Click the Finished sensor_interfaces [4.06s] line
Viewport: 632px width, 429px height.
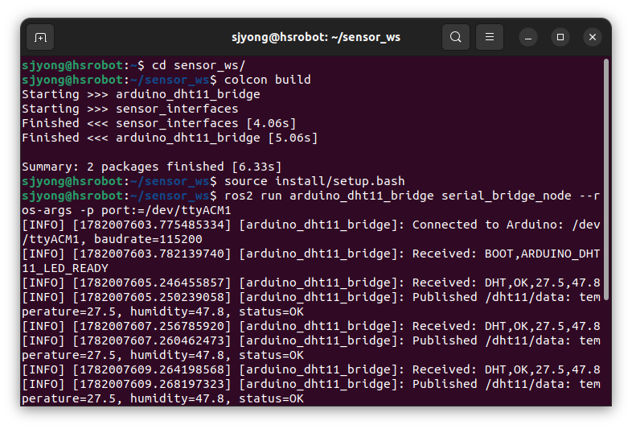pyautogui.click(x=159, y=123)
